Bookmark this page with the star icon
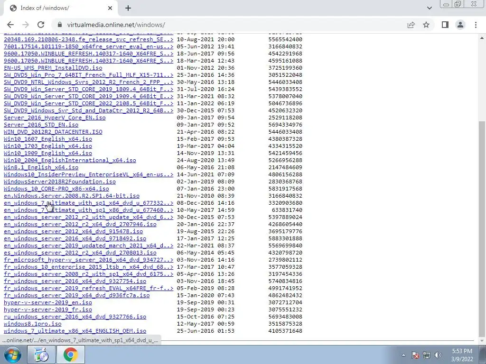 coord(426,25)
